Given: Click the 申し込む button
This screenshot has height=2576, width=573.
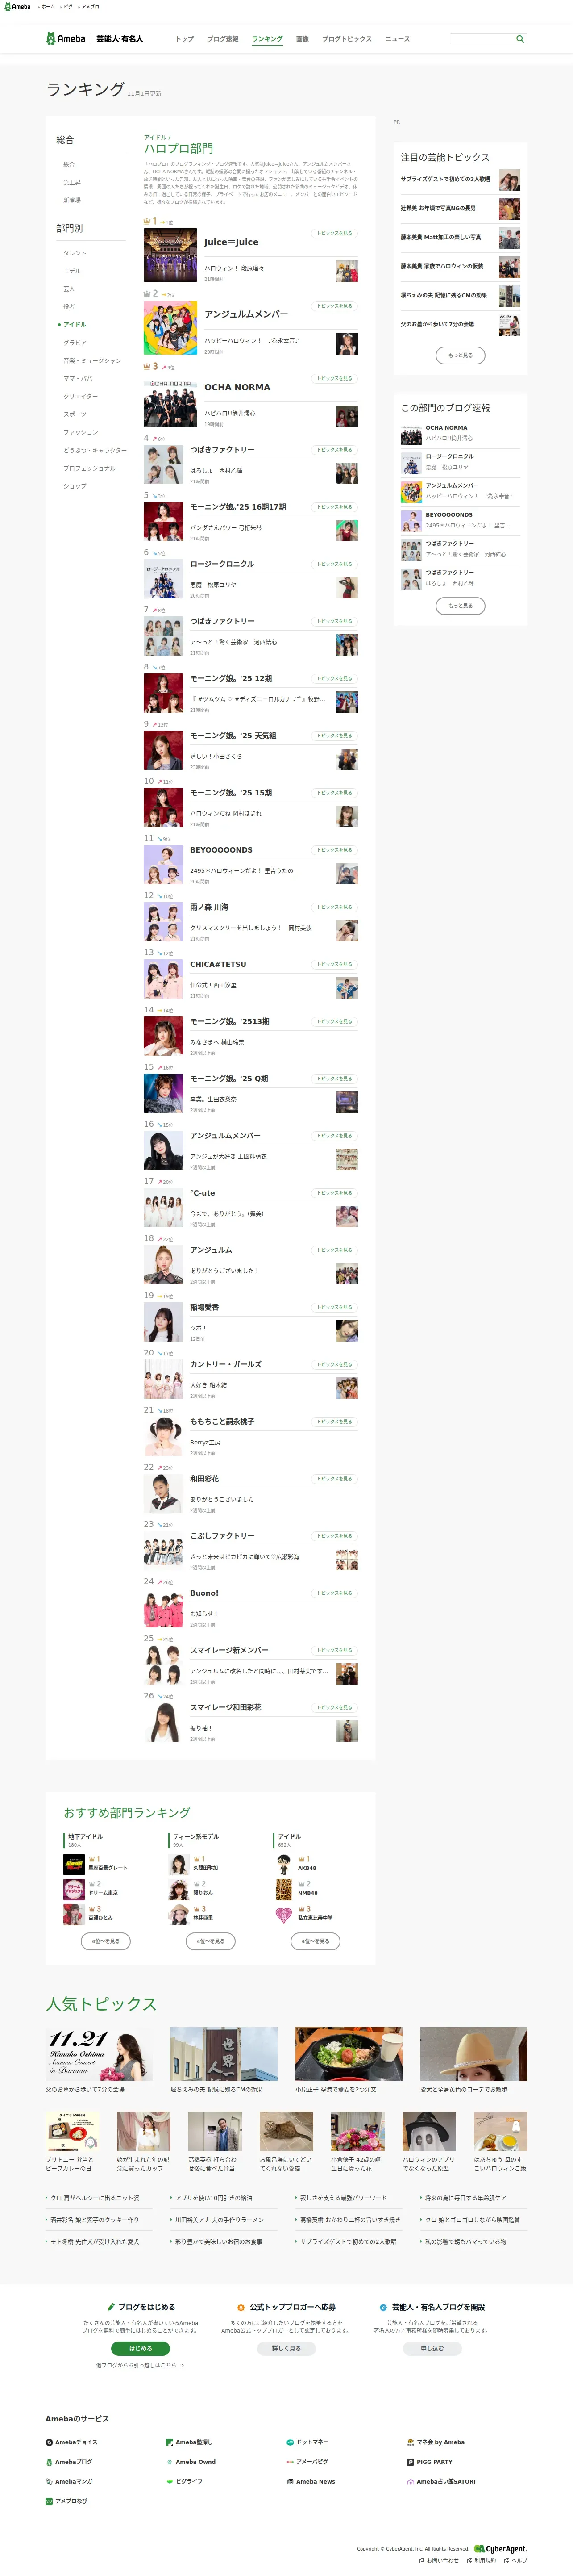Looking at the screenshot, I should [432, 2347].
